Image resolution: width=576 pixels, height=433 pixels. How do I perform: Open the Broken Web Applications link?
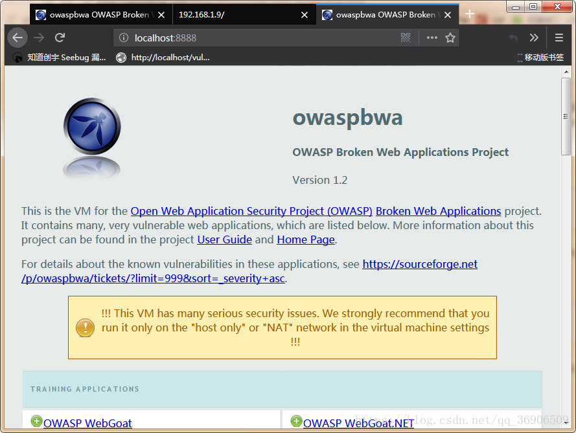(x=438, y=211)
